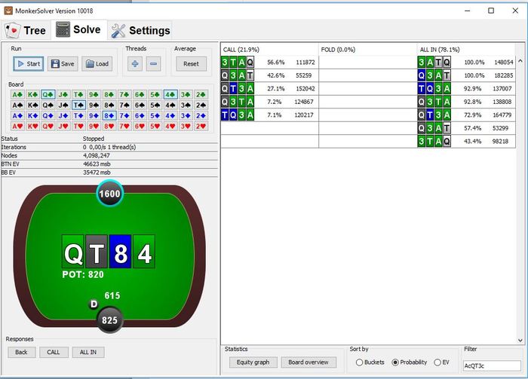Choose the CALL response

coord(54,352)
